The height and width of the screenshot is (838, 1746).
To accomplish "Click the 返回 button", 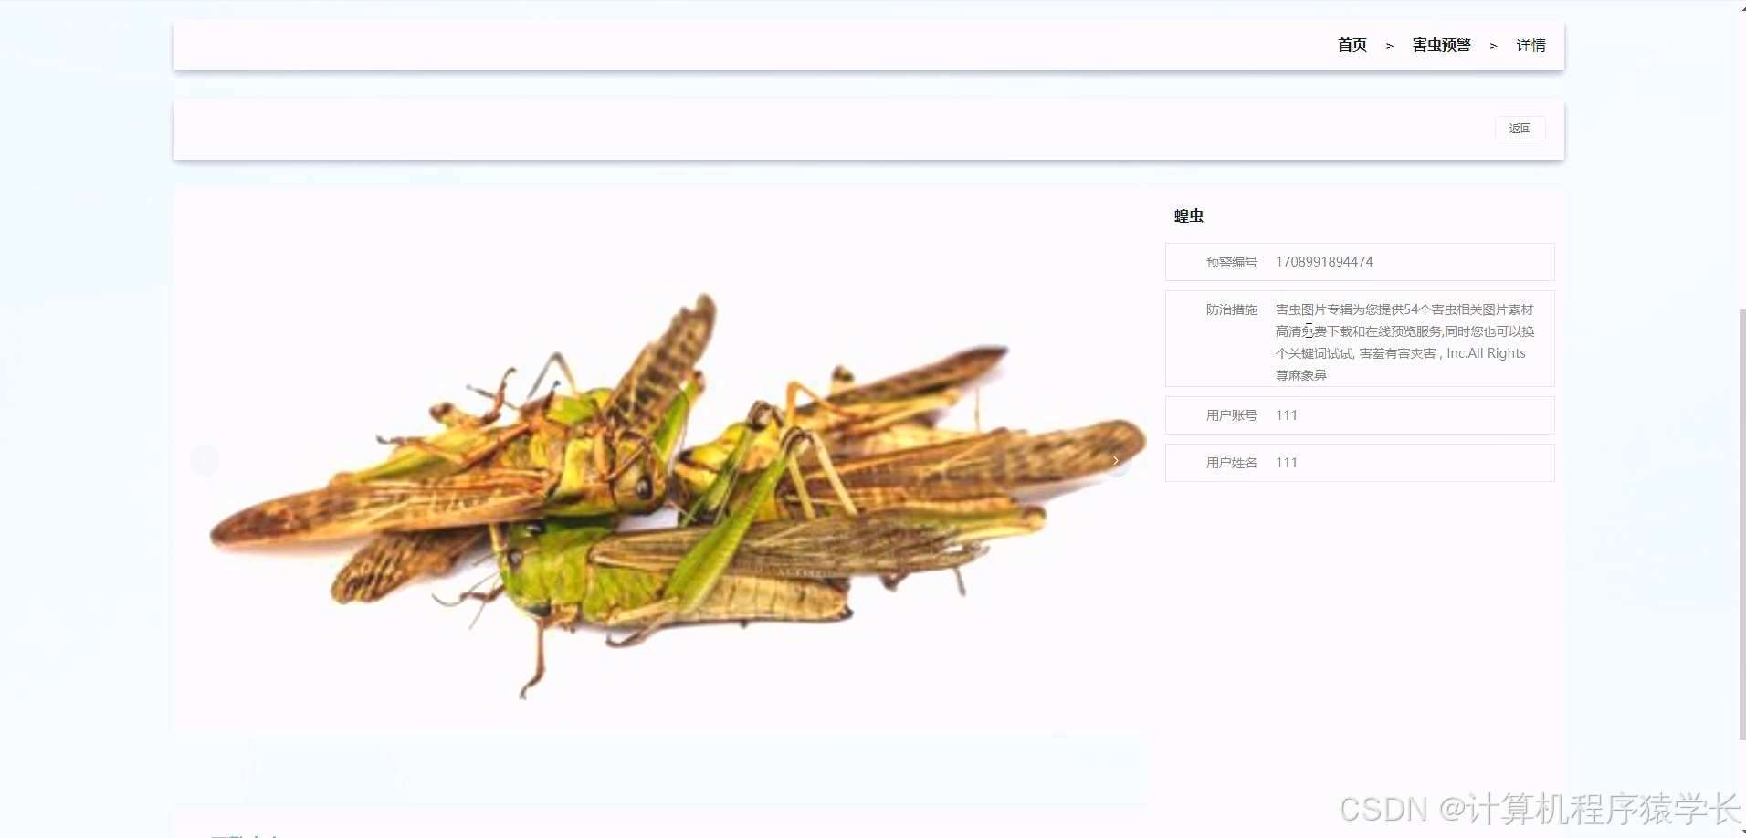I will point(1520,129).
